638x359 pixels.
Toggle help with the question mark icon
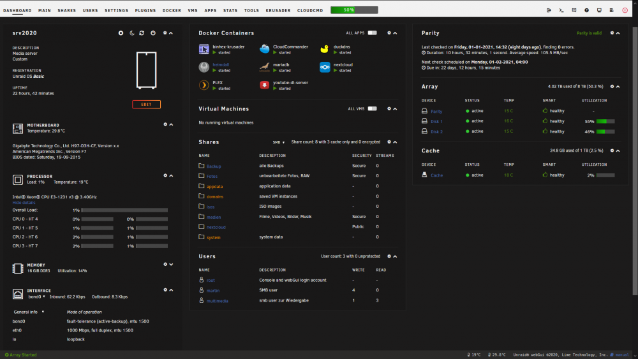coord(586,10)
